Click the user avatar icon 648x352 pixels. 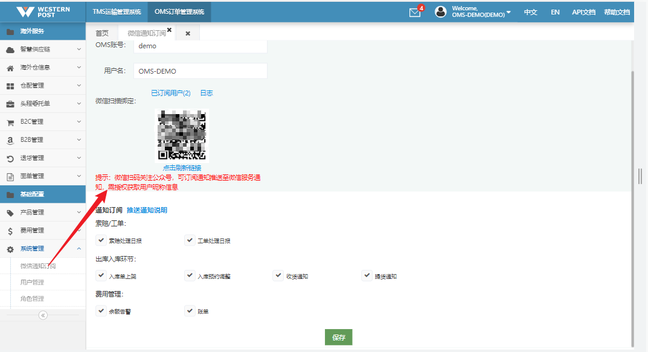pos(440,11)
